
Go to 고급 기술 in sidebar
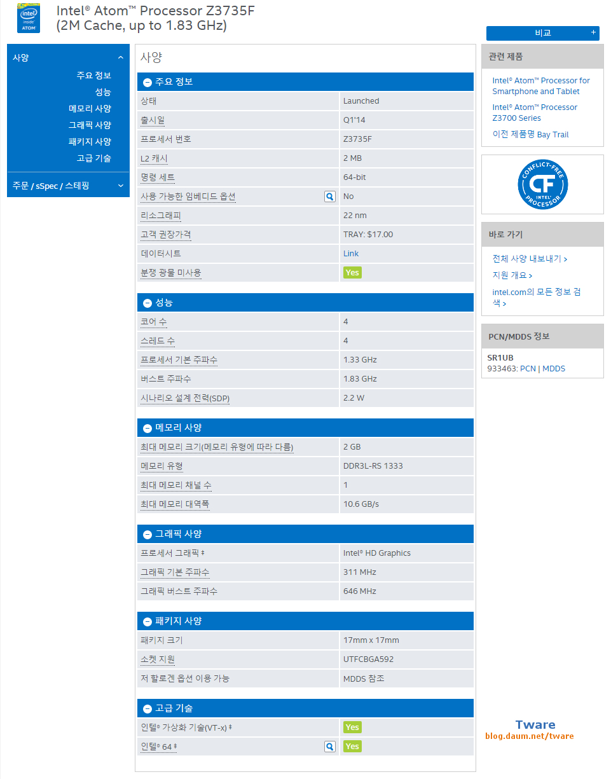point(94,158)
